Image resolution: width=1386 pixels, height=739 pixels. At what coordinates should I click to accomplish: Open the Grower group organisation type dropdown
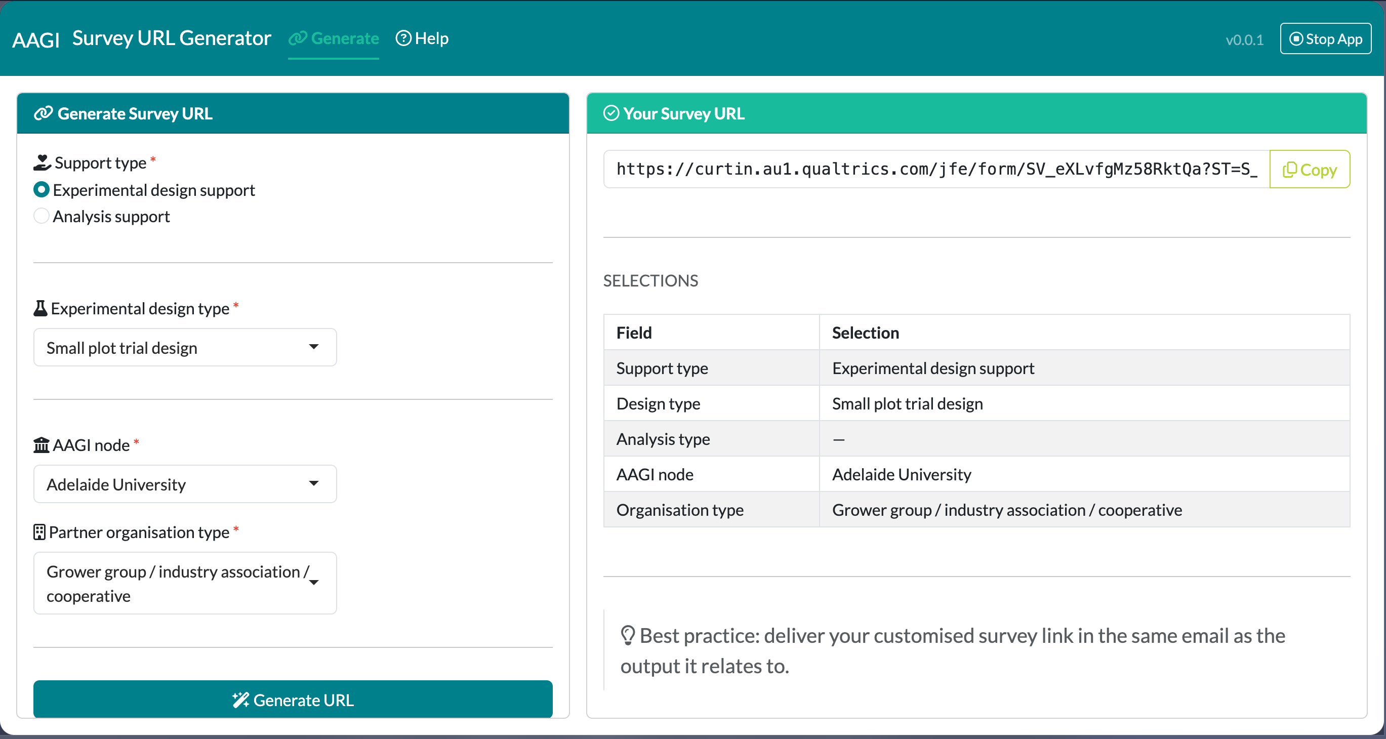pos(185,583)
